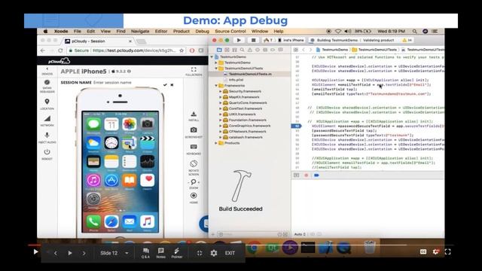Click the slide controls settings gear
Screen dimensions: 482x271
214,253
